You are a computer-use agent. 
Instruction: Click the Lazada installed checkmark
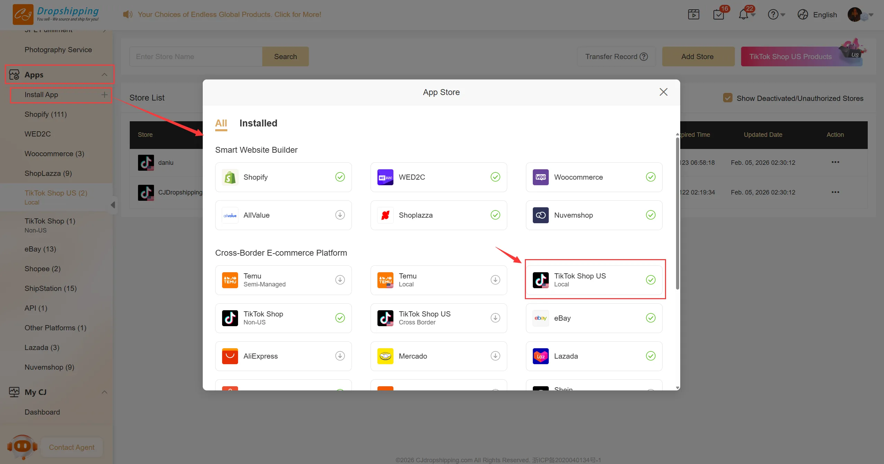click(x=650, y=356)
